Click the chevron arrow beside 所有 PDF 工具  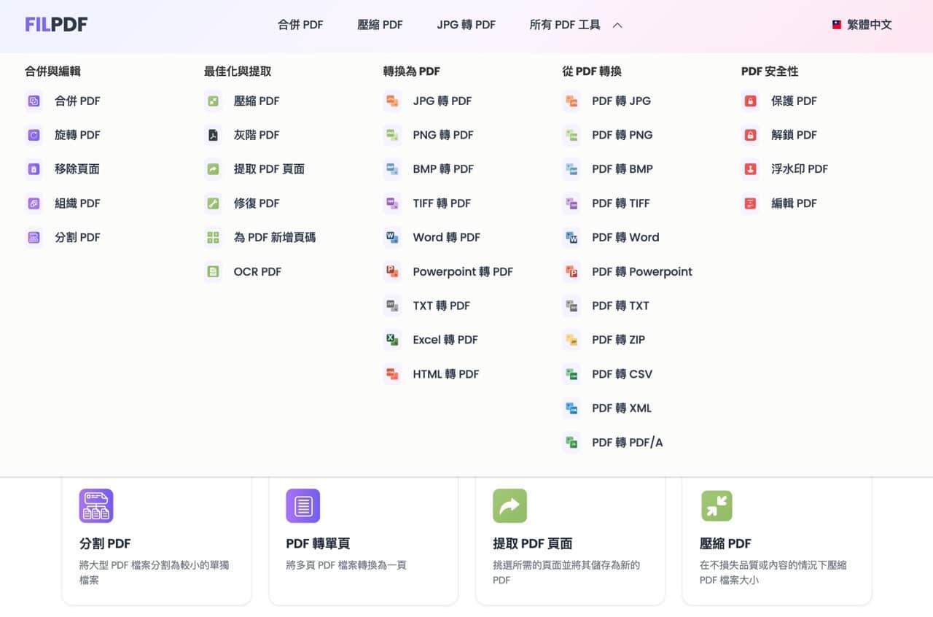pyautogui.click(x=617, y=25)
